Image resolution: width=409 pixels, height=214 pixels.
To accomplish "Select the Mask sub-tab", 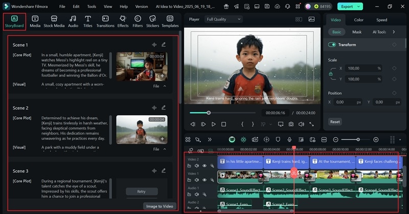I will click(357, 32).
